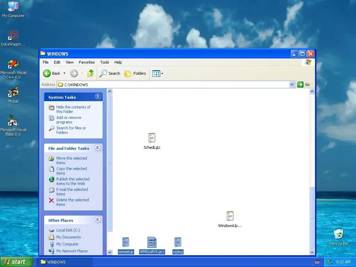Open the Start menu
356x267 pixels.
(17, 262)
